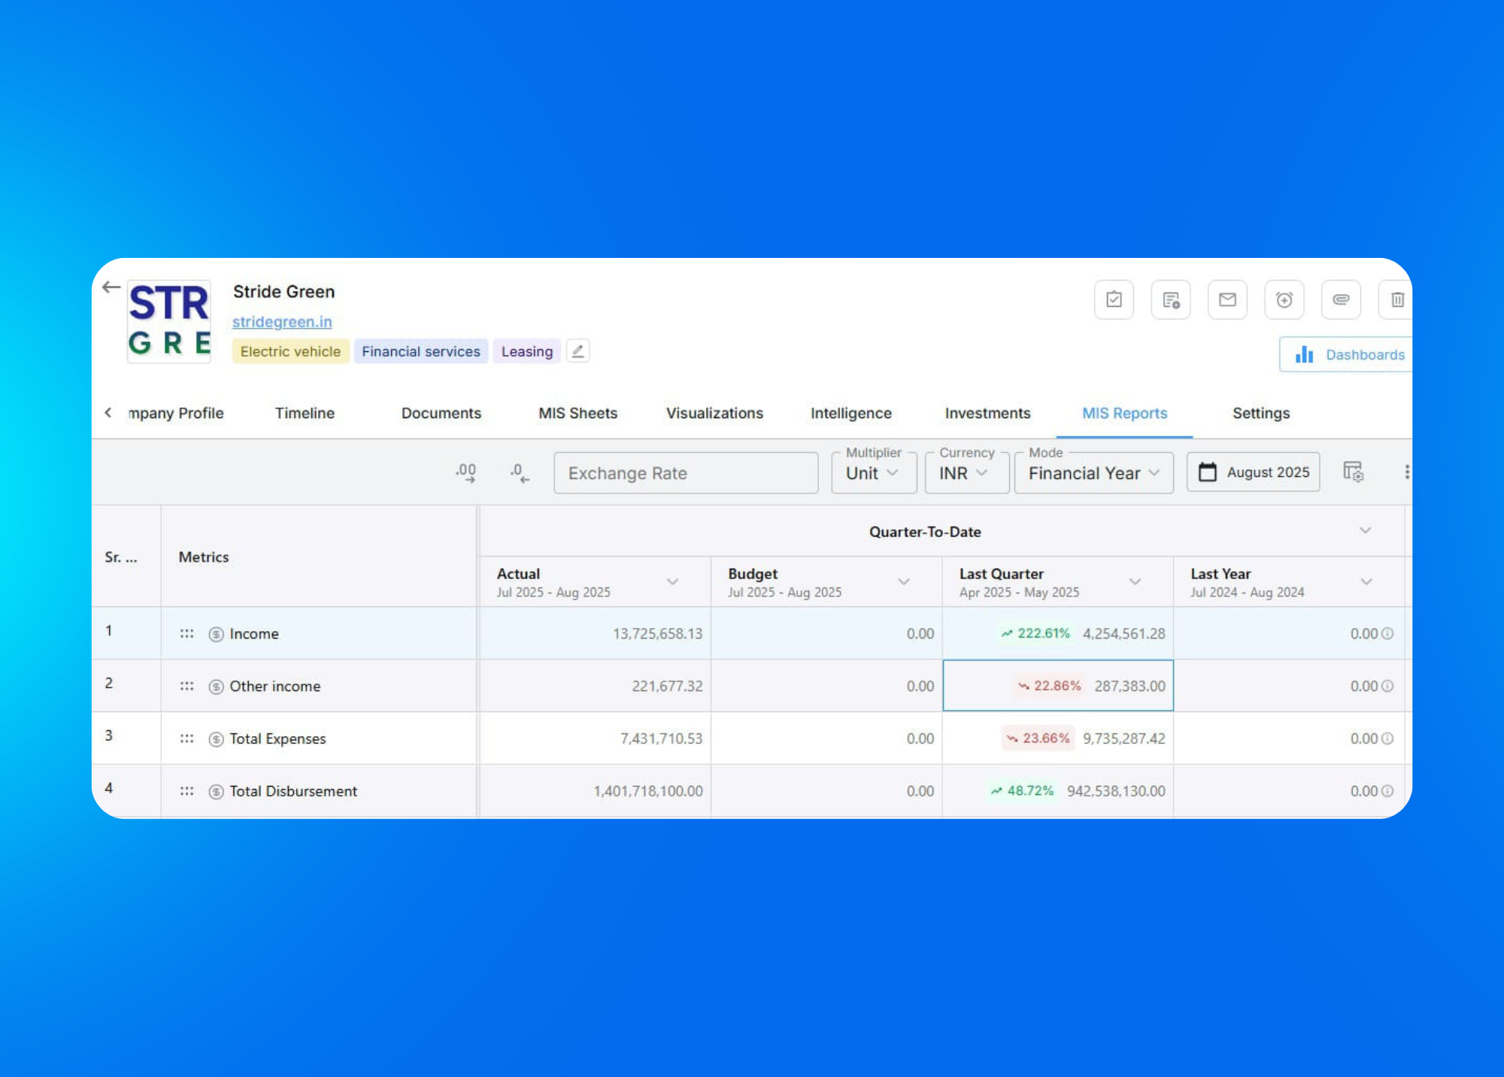Click the email envelope icon
1504x1077 pixels.
pos(1227,300)
